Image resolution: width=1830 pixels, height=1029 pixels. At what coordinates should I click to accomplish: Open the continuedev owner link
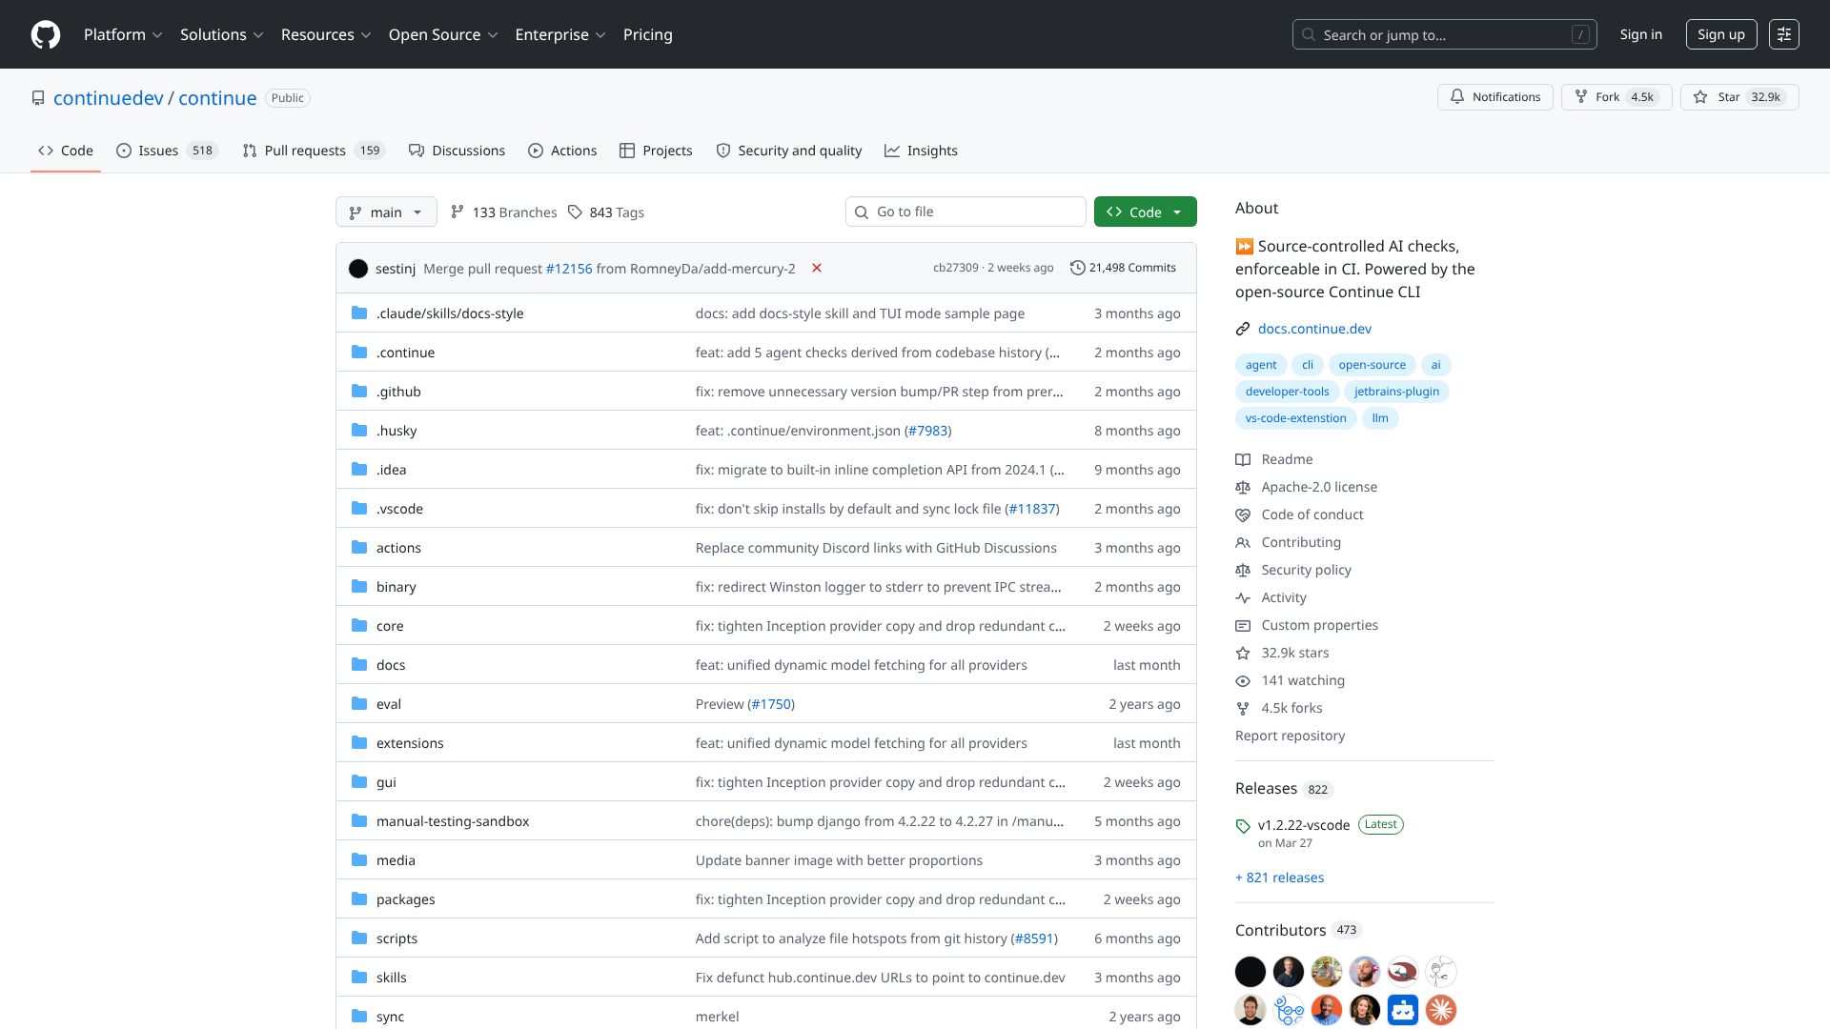click(109, 98)
